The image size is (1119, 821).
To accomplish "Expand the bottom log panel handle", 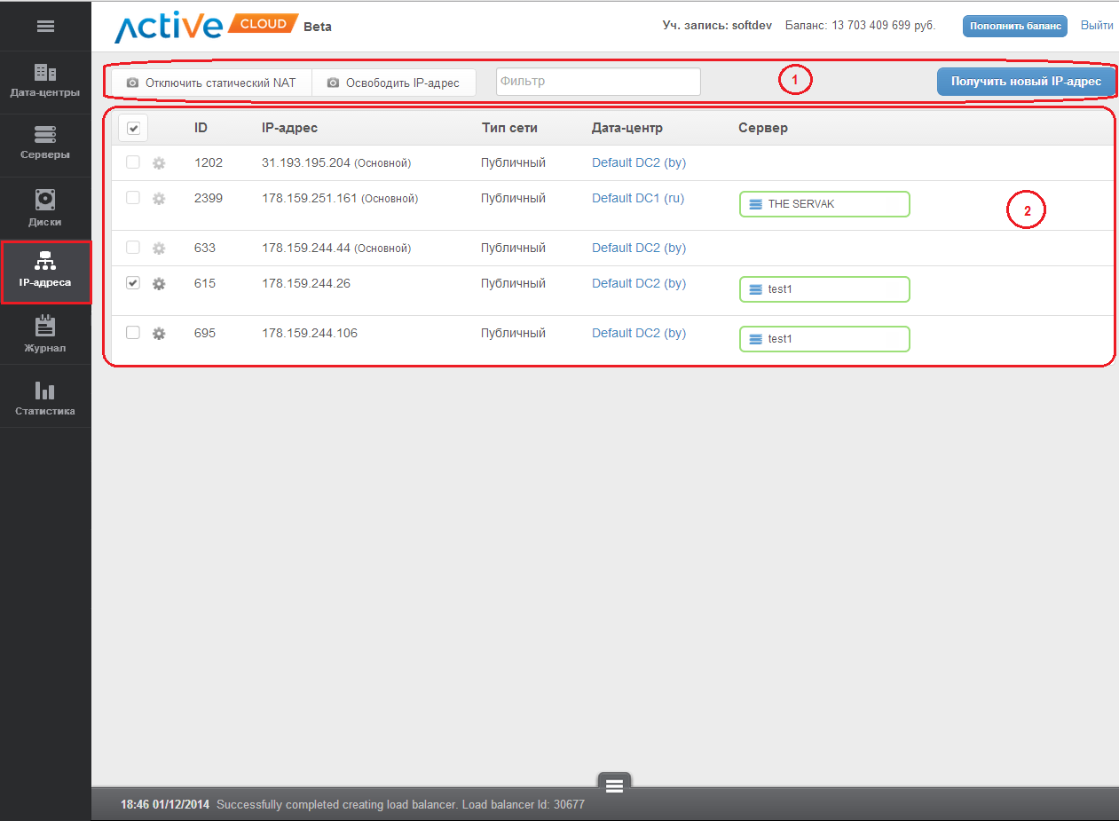I will pyautogui.click(x=614, y=784).
